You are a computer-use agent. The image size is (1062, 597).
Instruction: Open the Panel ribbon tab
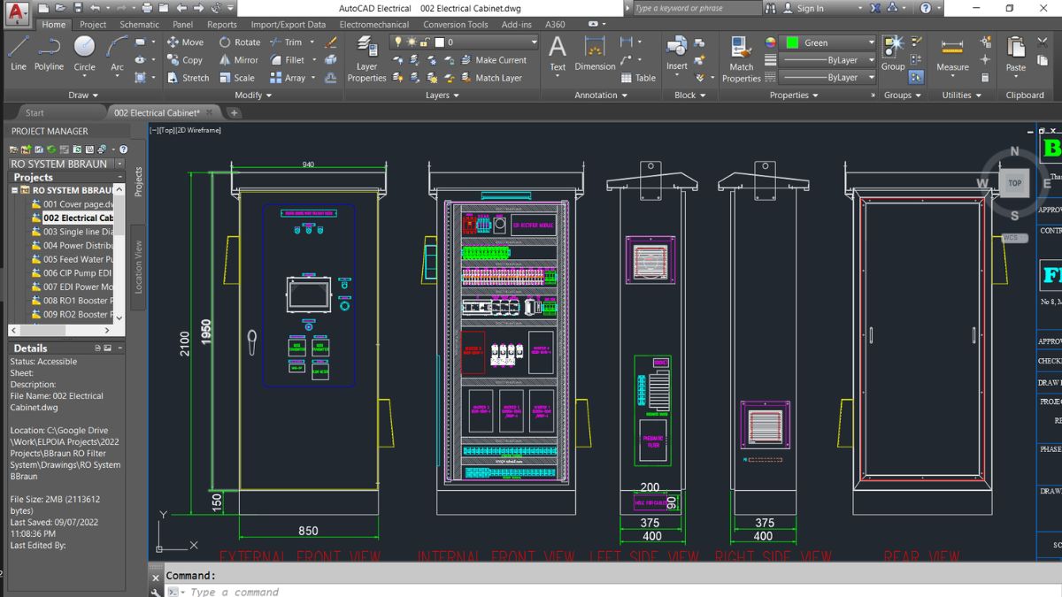(183, 25)
